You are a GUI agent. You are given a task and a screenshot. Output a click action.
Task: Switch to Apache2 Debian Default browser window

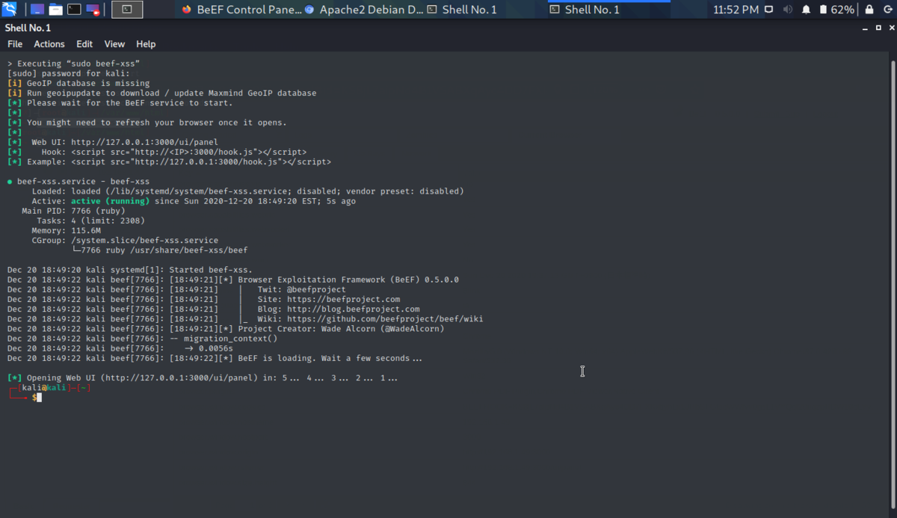click(x=363, y=10)
